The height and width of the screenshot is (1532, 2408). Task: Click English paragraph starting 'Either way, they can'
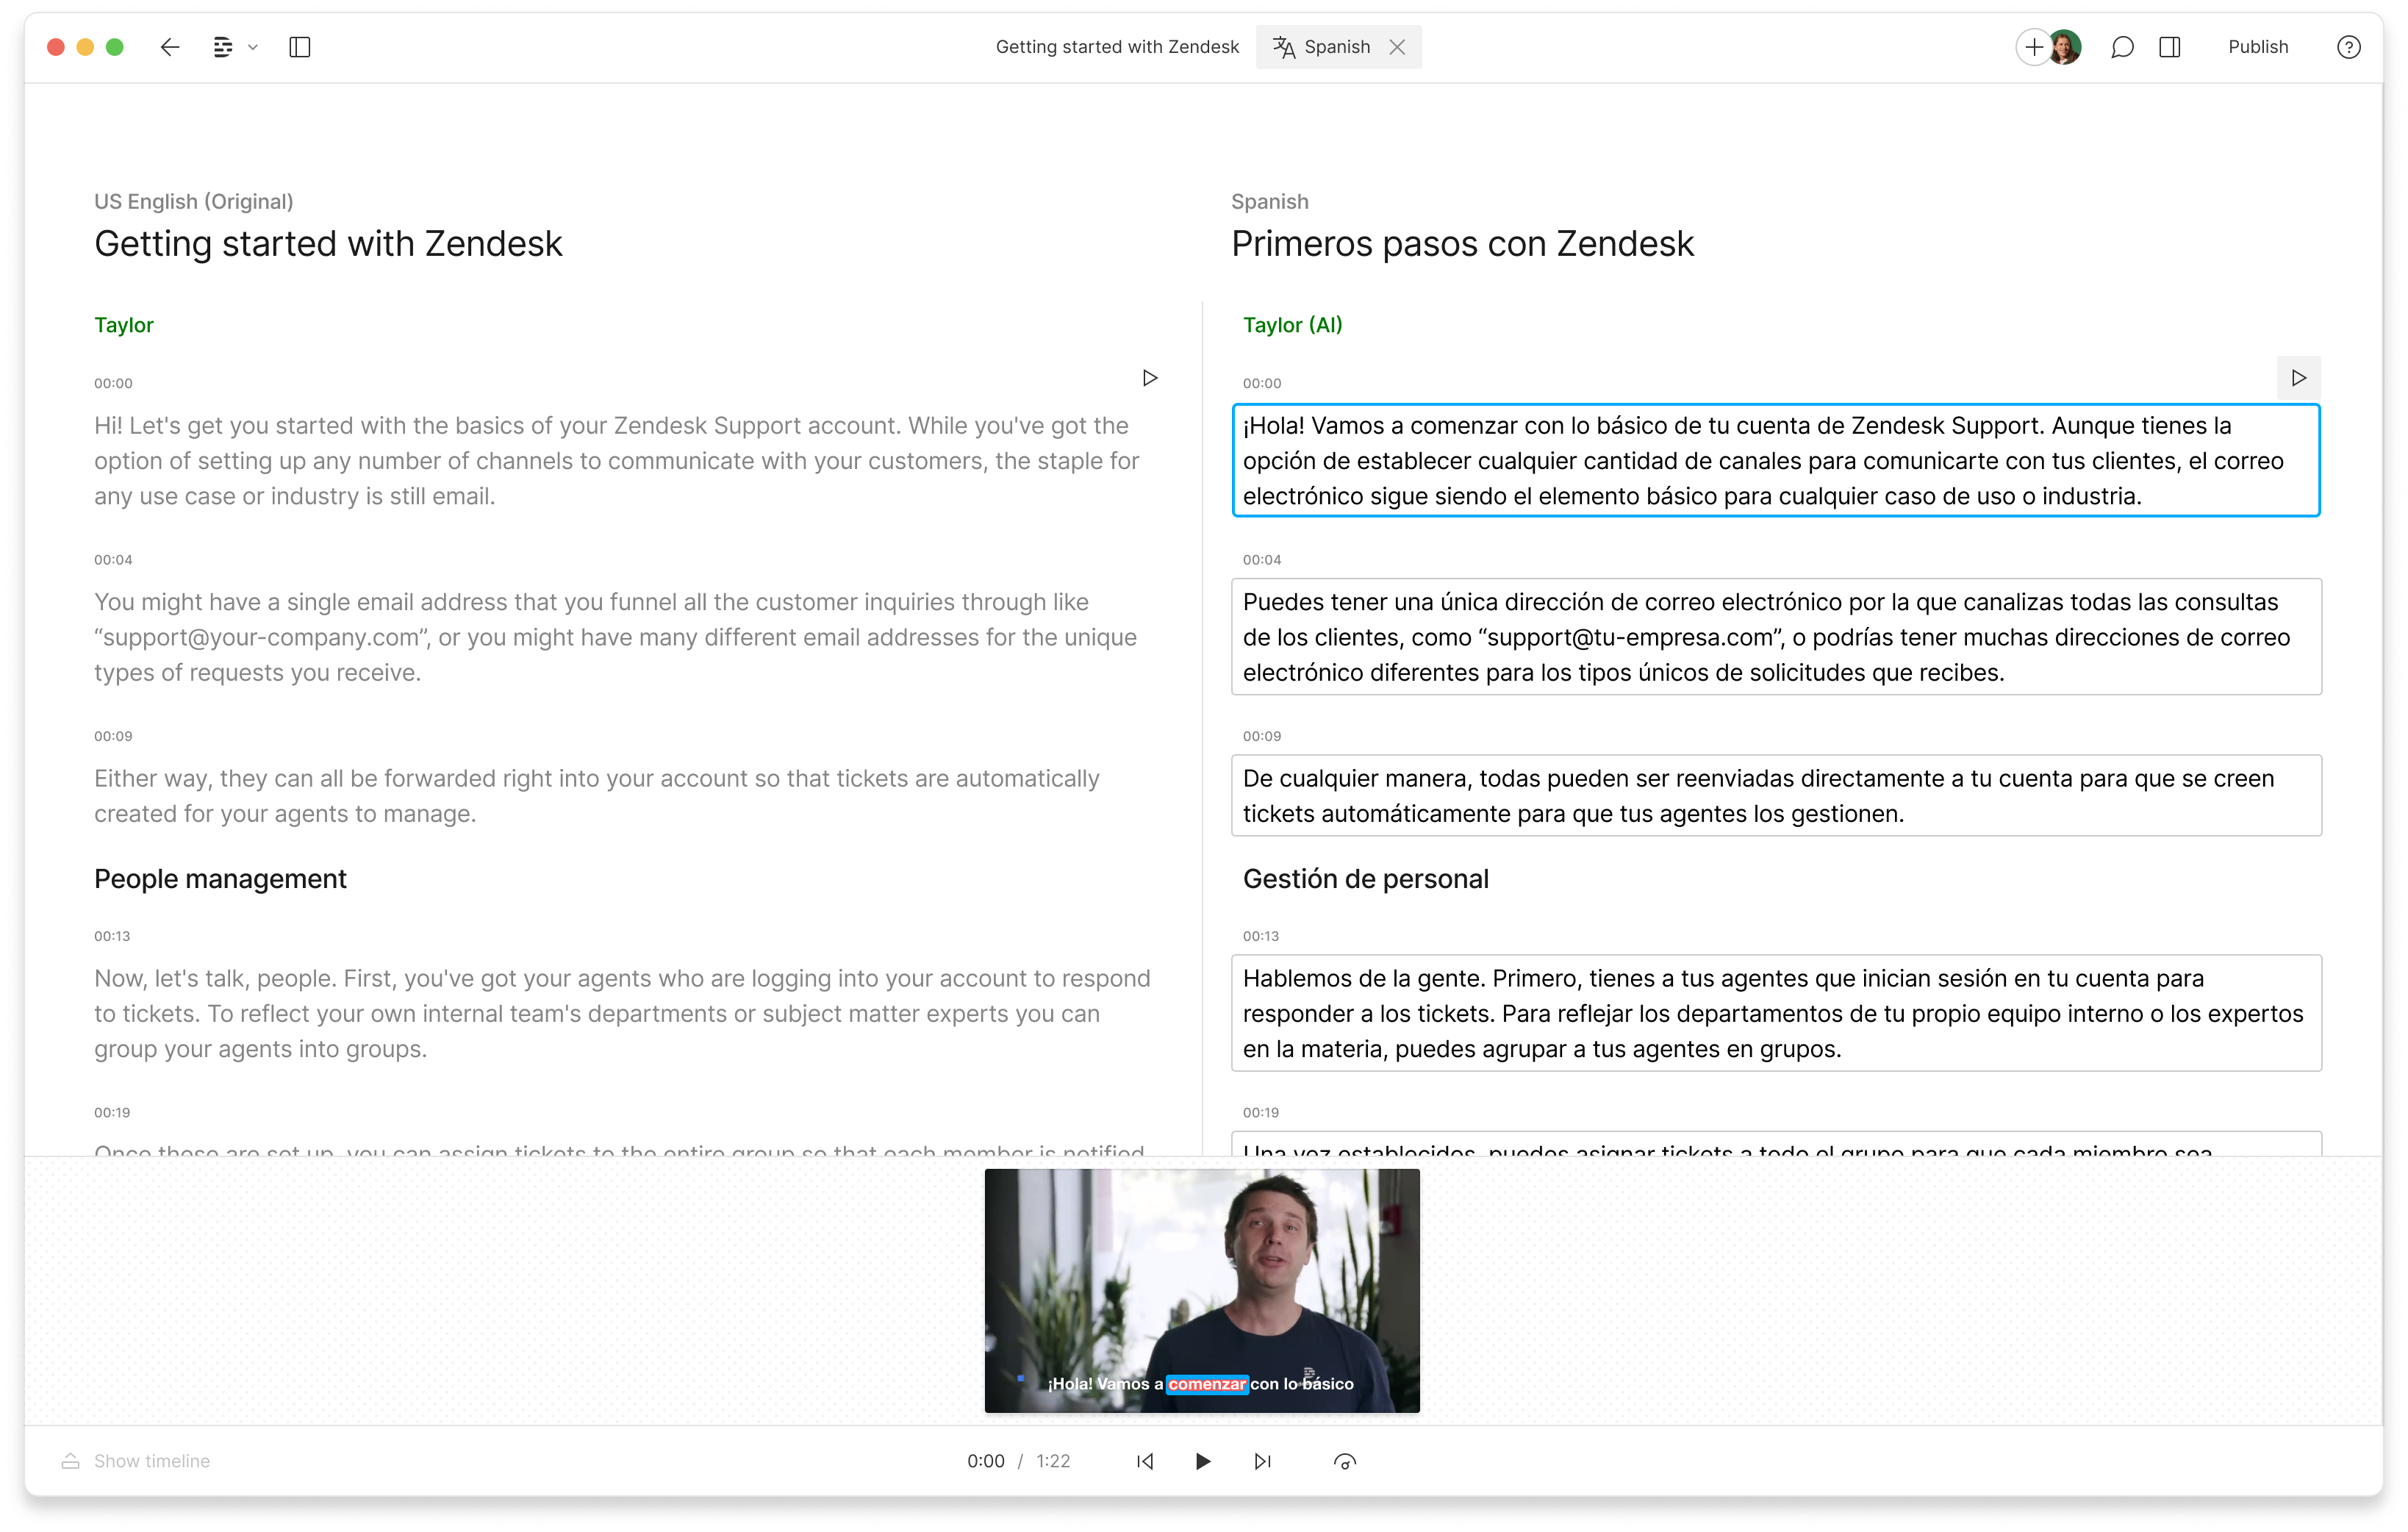[597, 796]
